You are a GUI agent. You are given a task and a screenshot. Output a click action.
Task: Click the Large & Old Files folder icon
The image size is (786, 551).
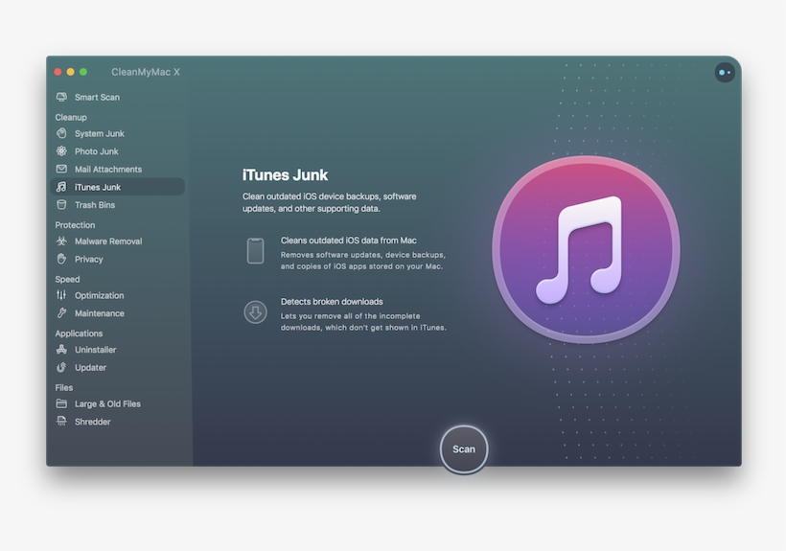click(x=61, y=403)
